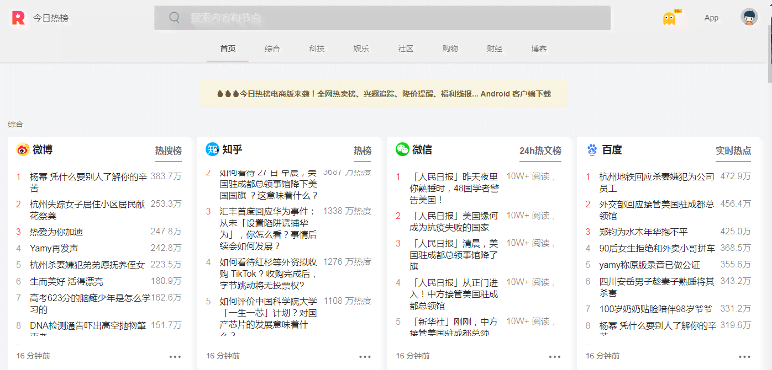Open Zhihu question about 红杉等外资拟收购 TikTok
Image resolution: width=772 pixels, height=370 pixels.
268,274
